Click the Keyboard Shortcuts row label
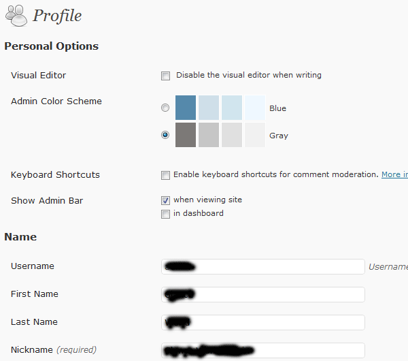Image resolution: width=408 pixels, height=361 pixels. (x=55, y=174)
